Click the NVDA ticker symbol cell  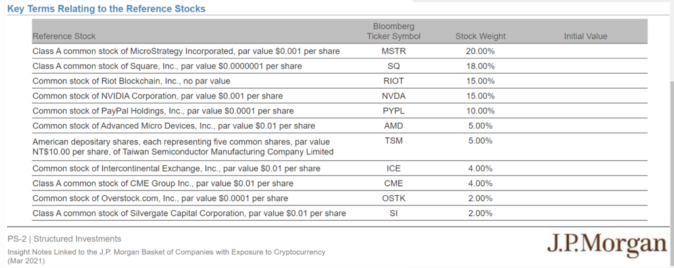[393, 96]
